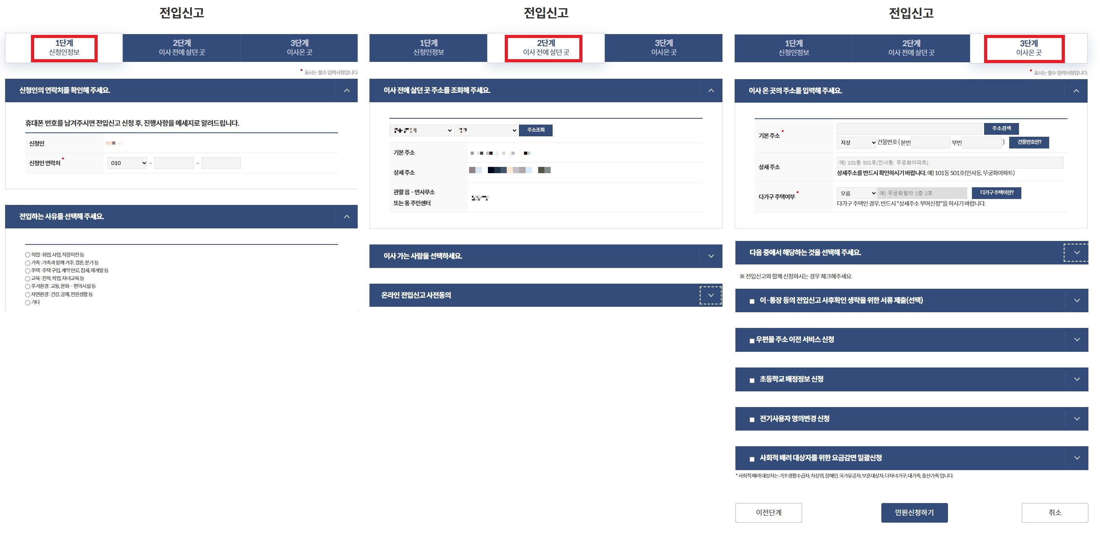Click the 주소조회 button
This screenshot has height=543, width=1099.
point(536,130)
